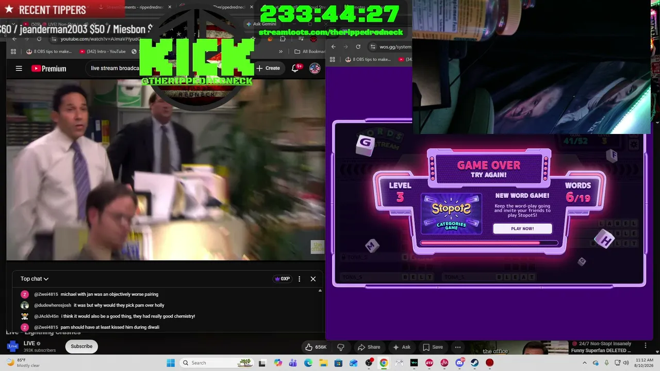Reload the wos.gg browser page
The height and width of the screenshot is (371, 660).
(x=358, y=46)
